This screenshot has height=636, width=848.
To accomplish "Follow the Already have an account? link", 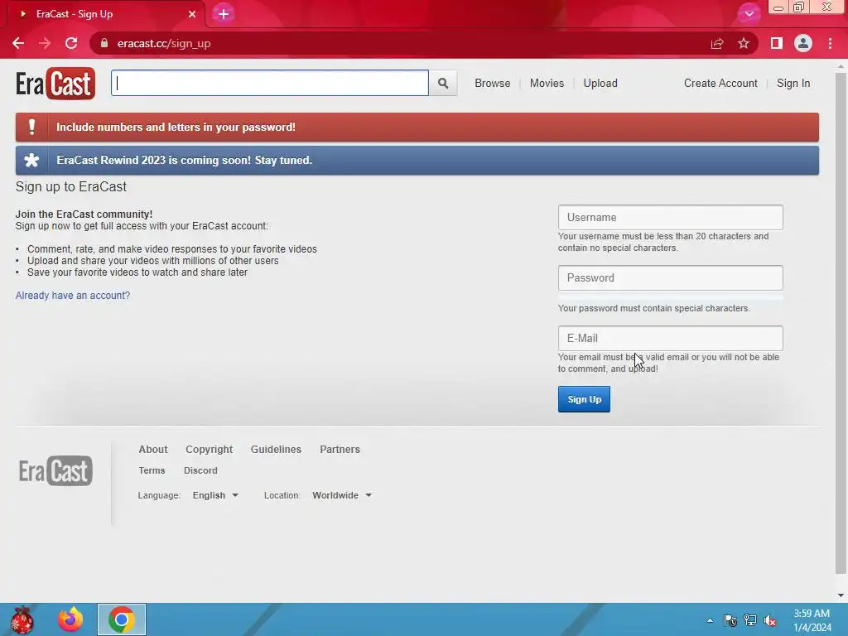I will [x=73, y=296].
